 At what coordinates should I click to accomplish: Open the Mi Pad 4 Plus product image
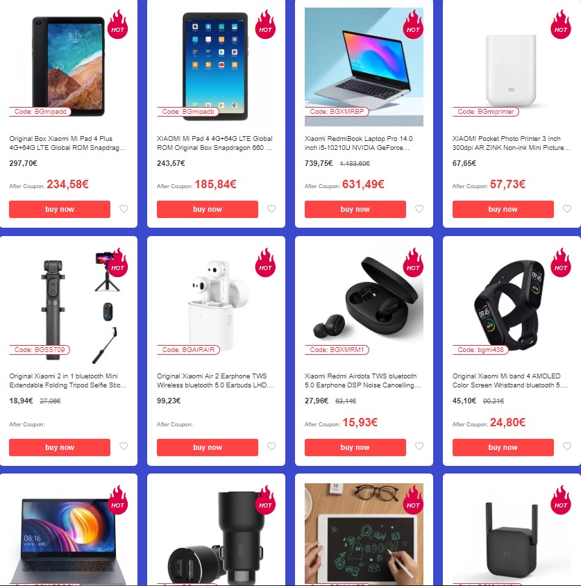click(x=69, y=67)
